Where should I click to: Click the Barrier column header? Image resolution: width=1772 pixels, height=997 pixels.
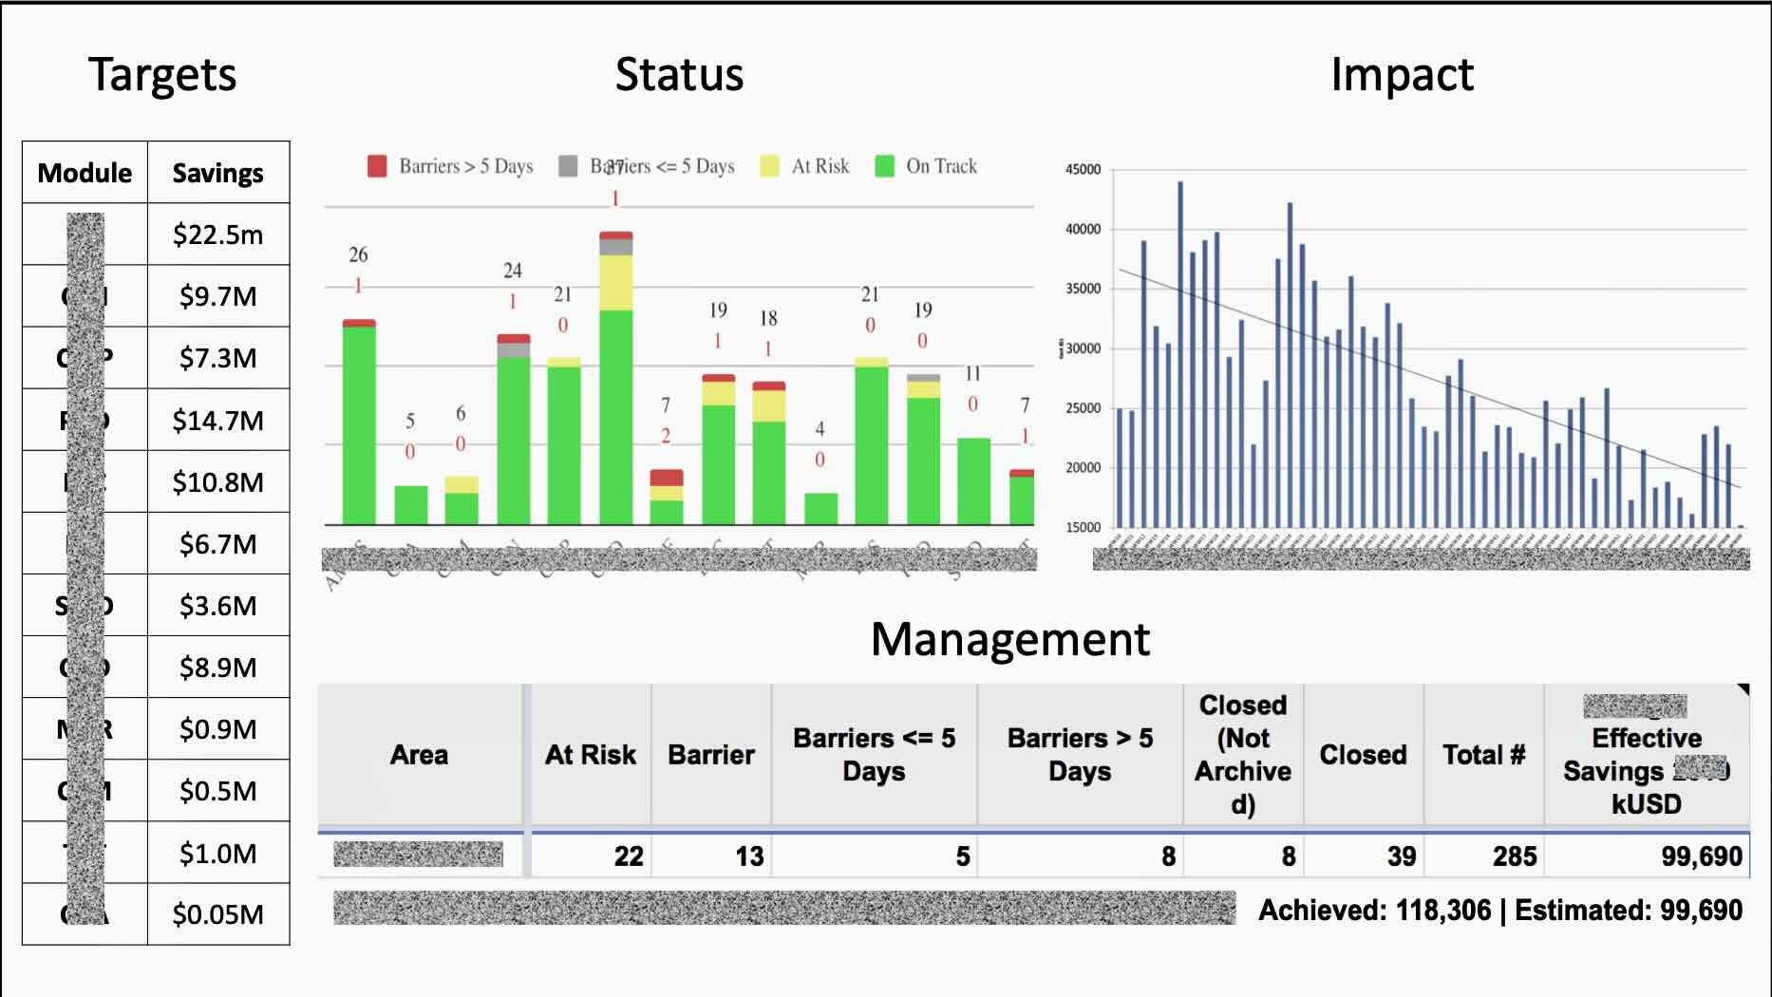pos(711,755)
